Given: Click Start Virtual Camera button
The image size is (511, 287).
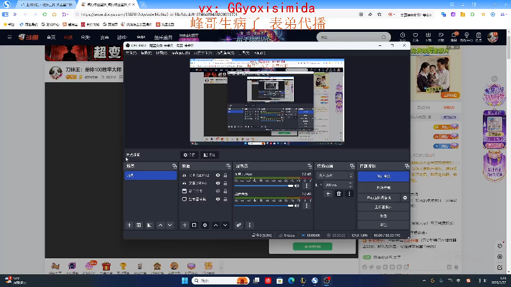Looking at the screenshot, I should [x=379, y=198].
